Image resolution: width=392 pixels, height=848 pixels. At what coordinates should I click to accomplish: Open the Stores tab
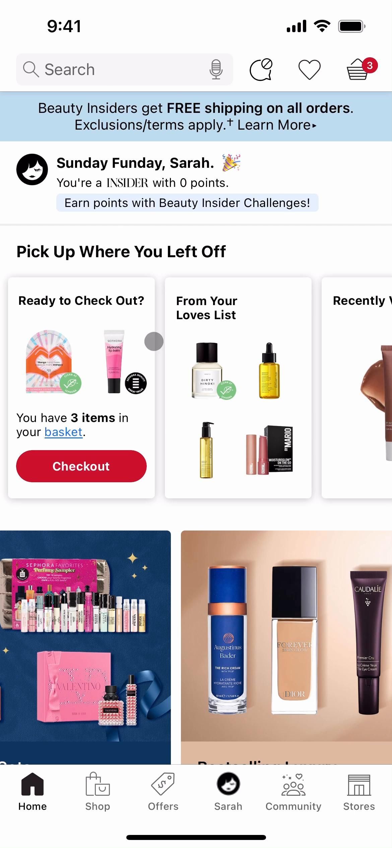[359, 791]
